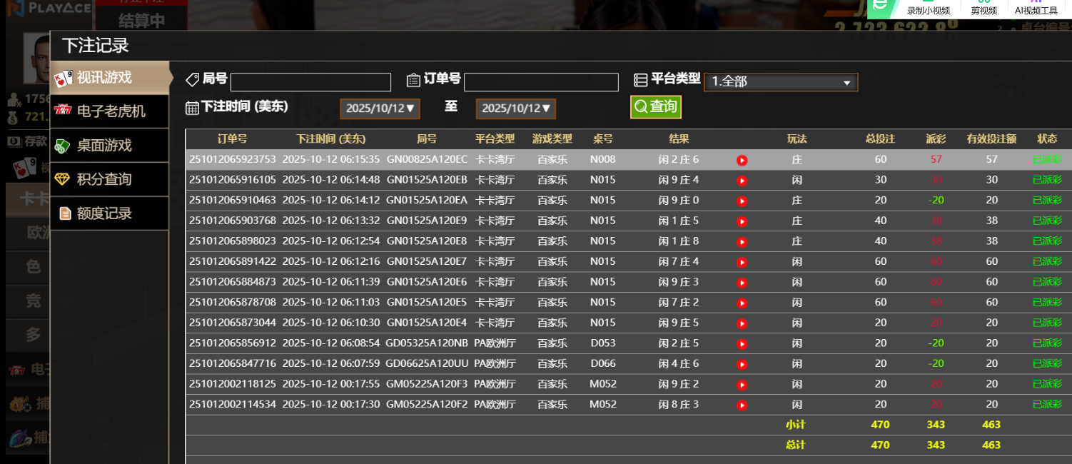Open the end date picker after 至
The image size is (1072, 464).
point(515,109)
